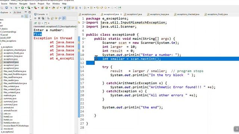Open the Navigate menu

click(x=23, y=3)
